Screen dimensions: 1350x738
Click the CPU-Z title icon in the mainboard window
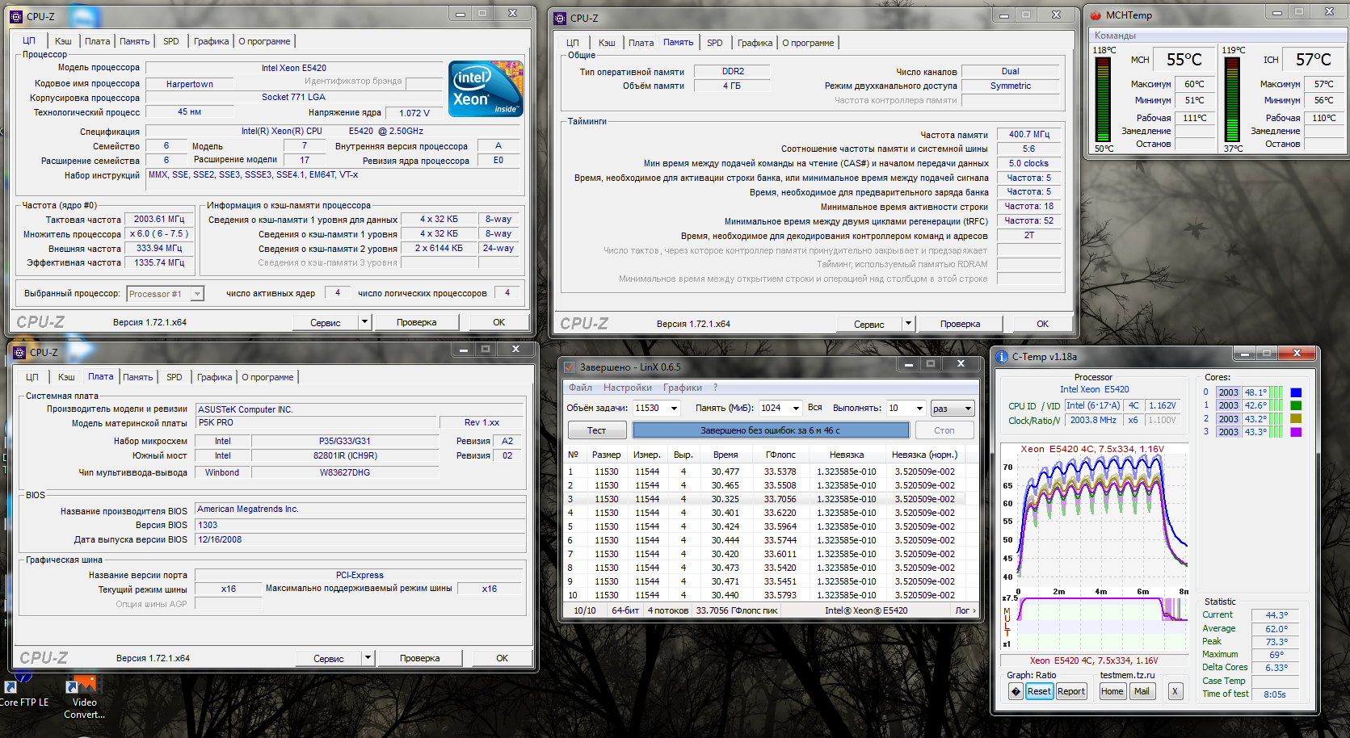(x=19, y=353)
